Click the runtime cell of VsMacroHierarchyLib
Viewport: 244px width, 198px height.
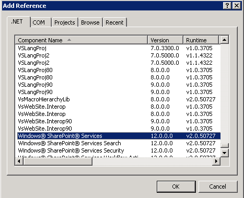click(201, 99)
